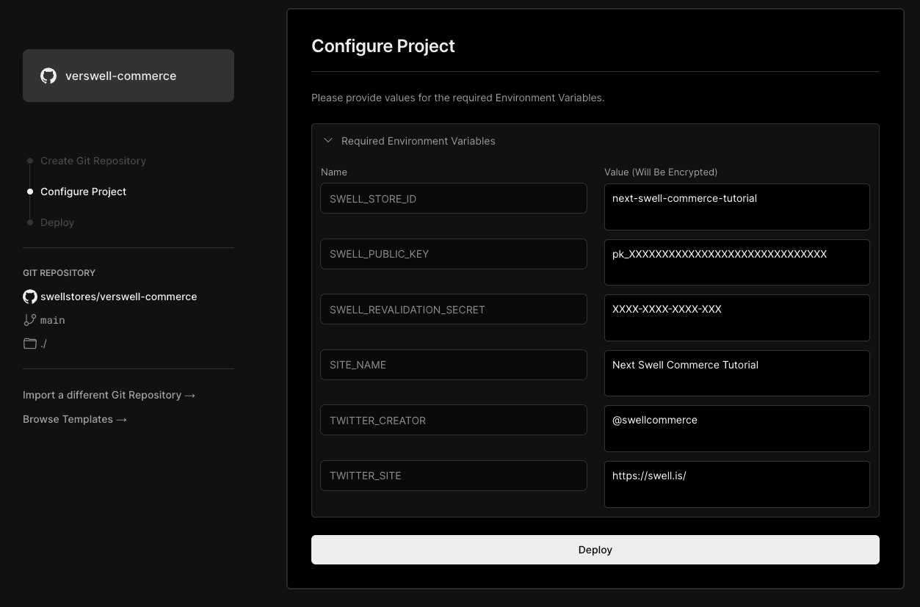Click GitHub icon in verswell-commerce card
The image size is (920, 607).
[48, 76]
